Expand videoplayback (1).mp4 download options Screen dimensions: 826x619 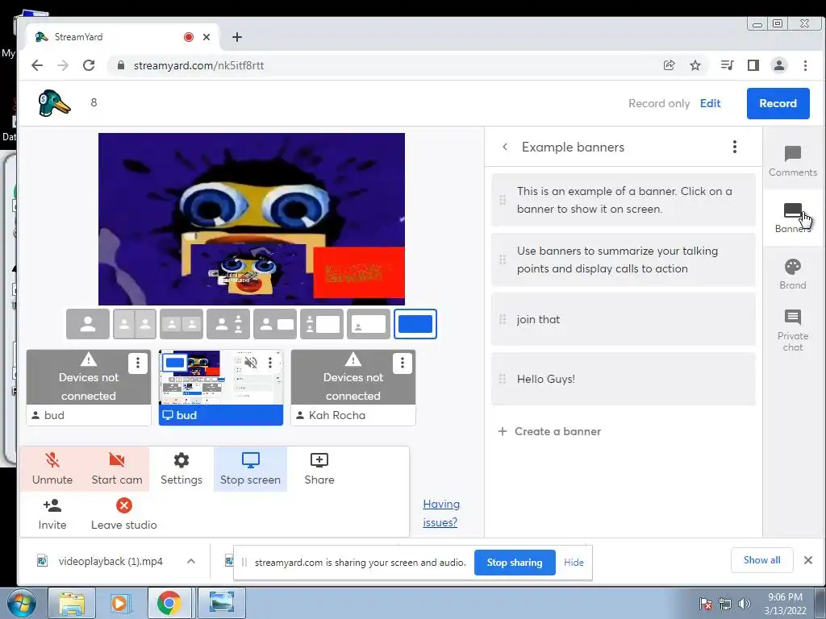click(x=191, y=561)
